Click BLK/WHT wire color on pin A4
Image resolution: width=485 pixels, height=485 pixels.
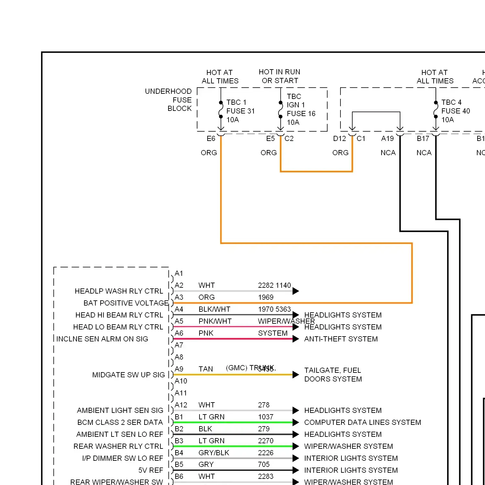(x=214, y=309)
